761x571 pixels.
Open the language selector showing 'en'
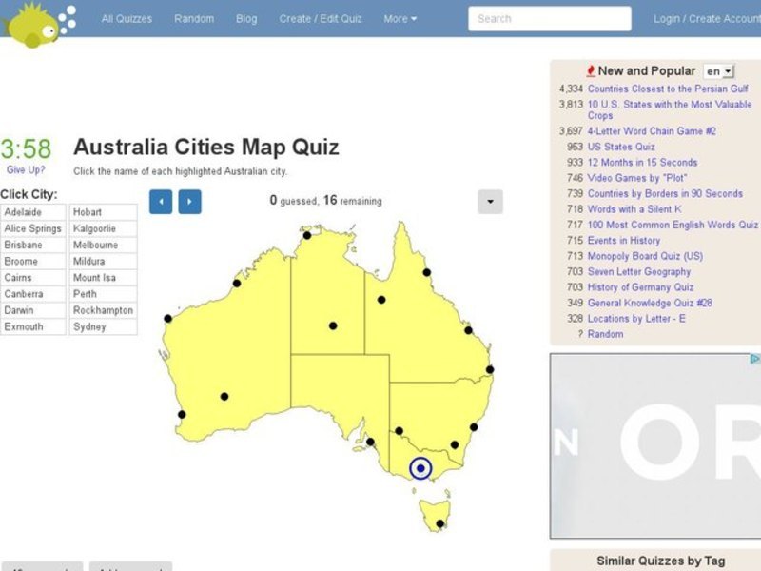point(719,70)
